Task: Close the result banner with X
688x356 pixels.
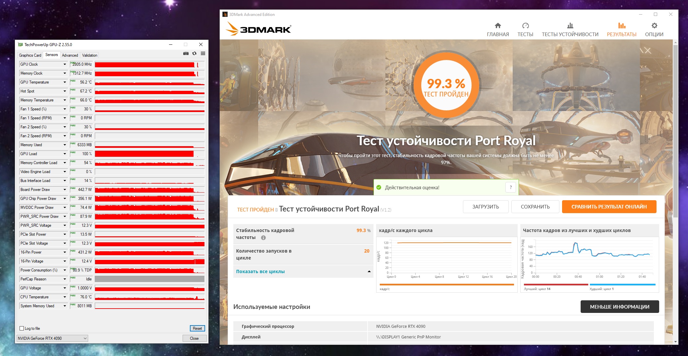Action: coord(648,51)
